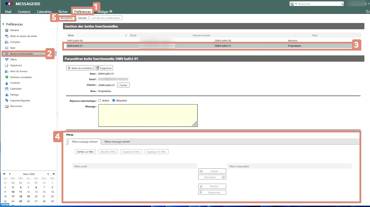Open Calendrier preferences in left sidebar

click(16, 89)
